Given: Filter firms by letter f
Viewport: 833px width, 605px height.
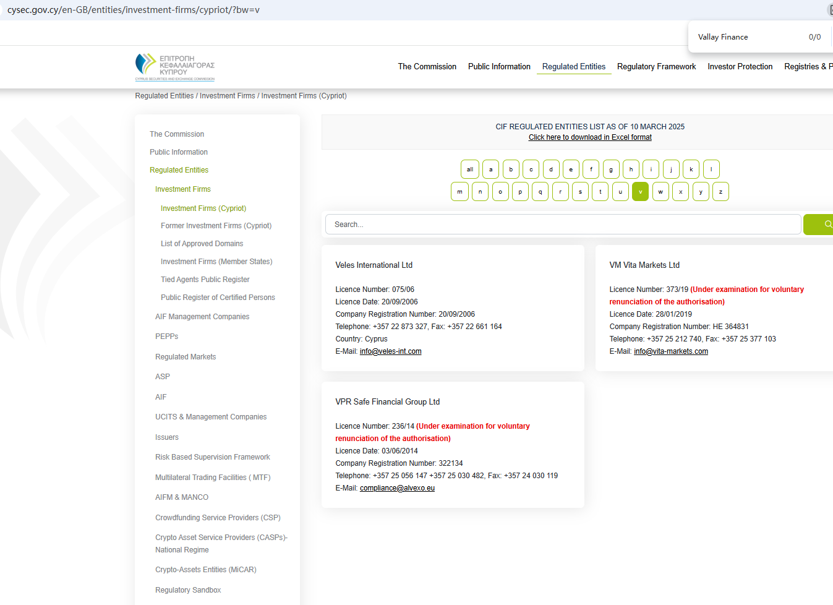Looking at the screenshot, I should click(x=591, y=169).
